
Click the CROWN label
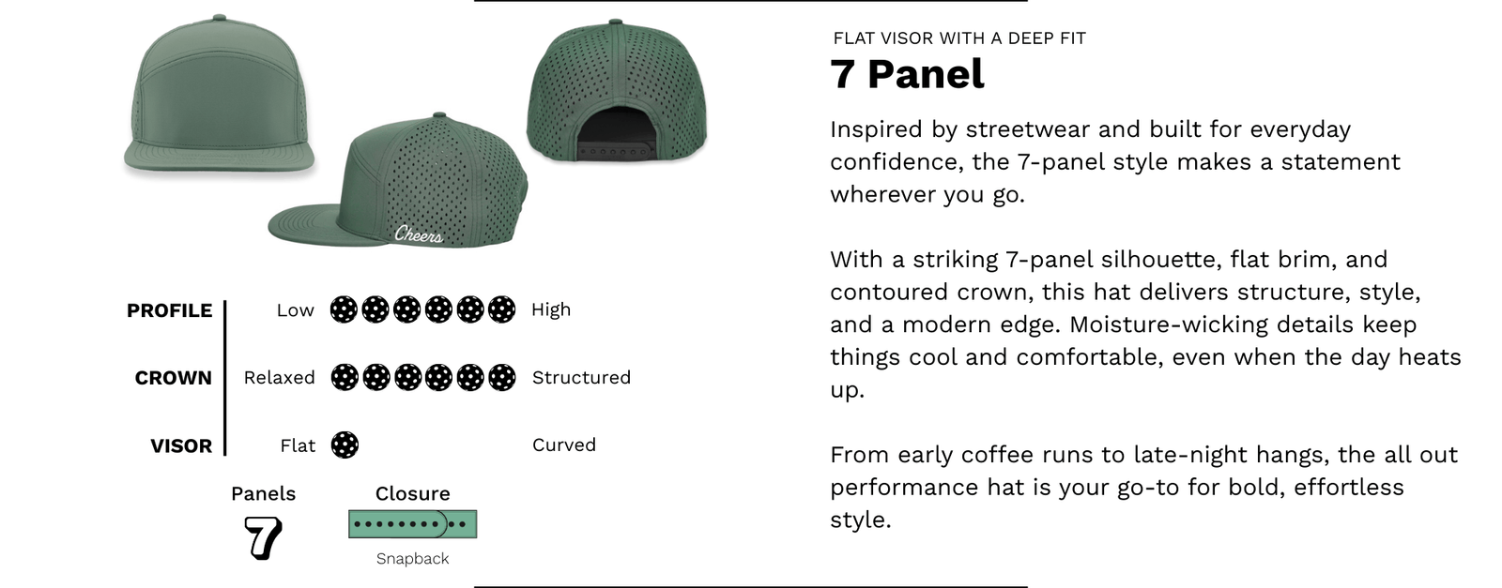(174, 378)
